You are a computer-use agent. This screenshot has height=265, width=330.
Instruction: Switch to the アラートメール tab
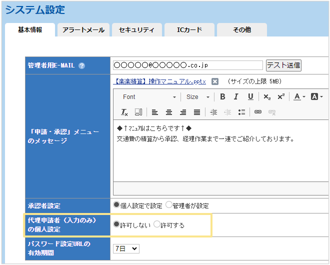point(83,30)
